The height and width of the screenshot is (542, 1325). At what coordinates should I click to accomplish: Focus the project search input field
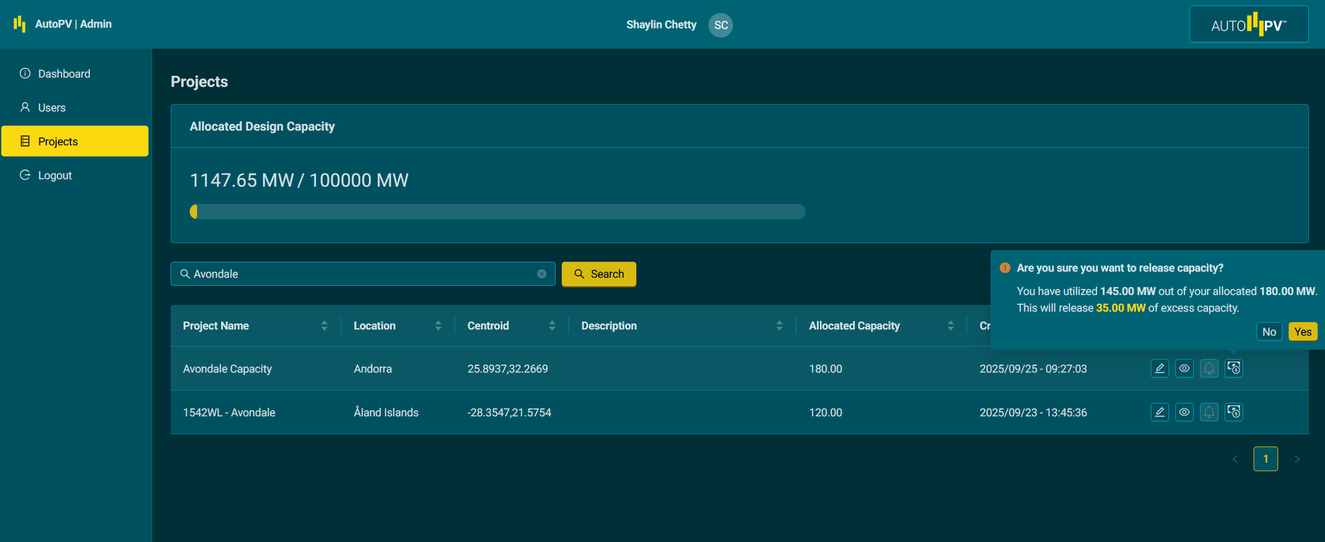[362, 274]
